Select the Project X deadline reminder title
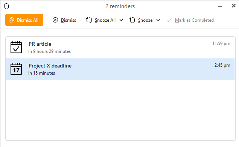The width and height of the screenshot is (239, 147). [50, 66]
